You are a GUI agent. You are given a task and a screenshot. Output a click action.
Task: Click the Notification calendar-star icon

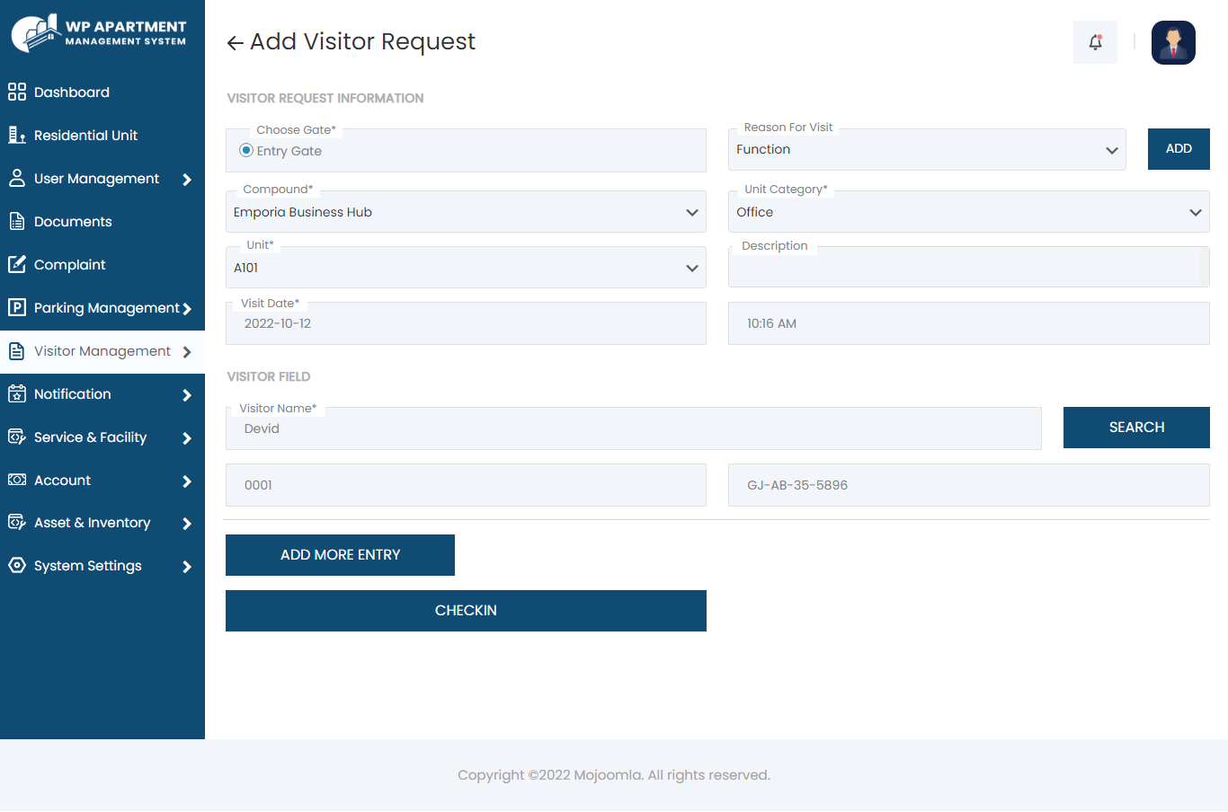pyautogui.click(x=17, y=393)
